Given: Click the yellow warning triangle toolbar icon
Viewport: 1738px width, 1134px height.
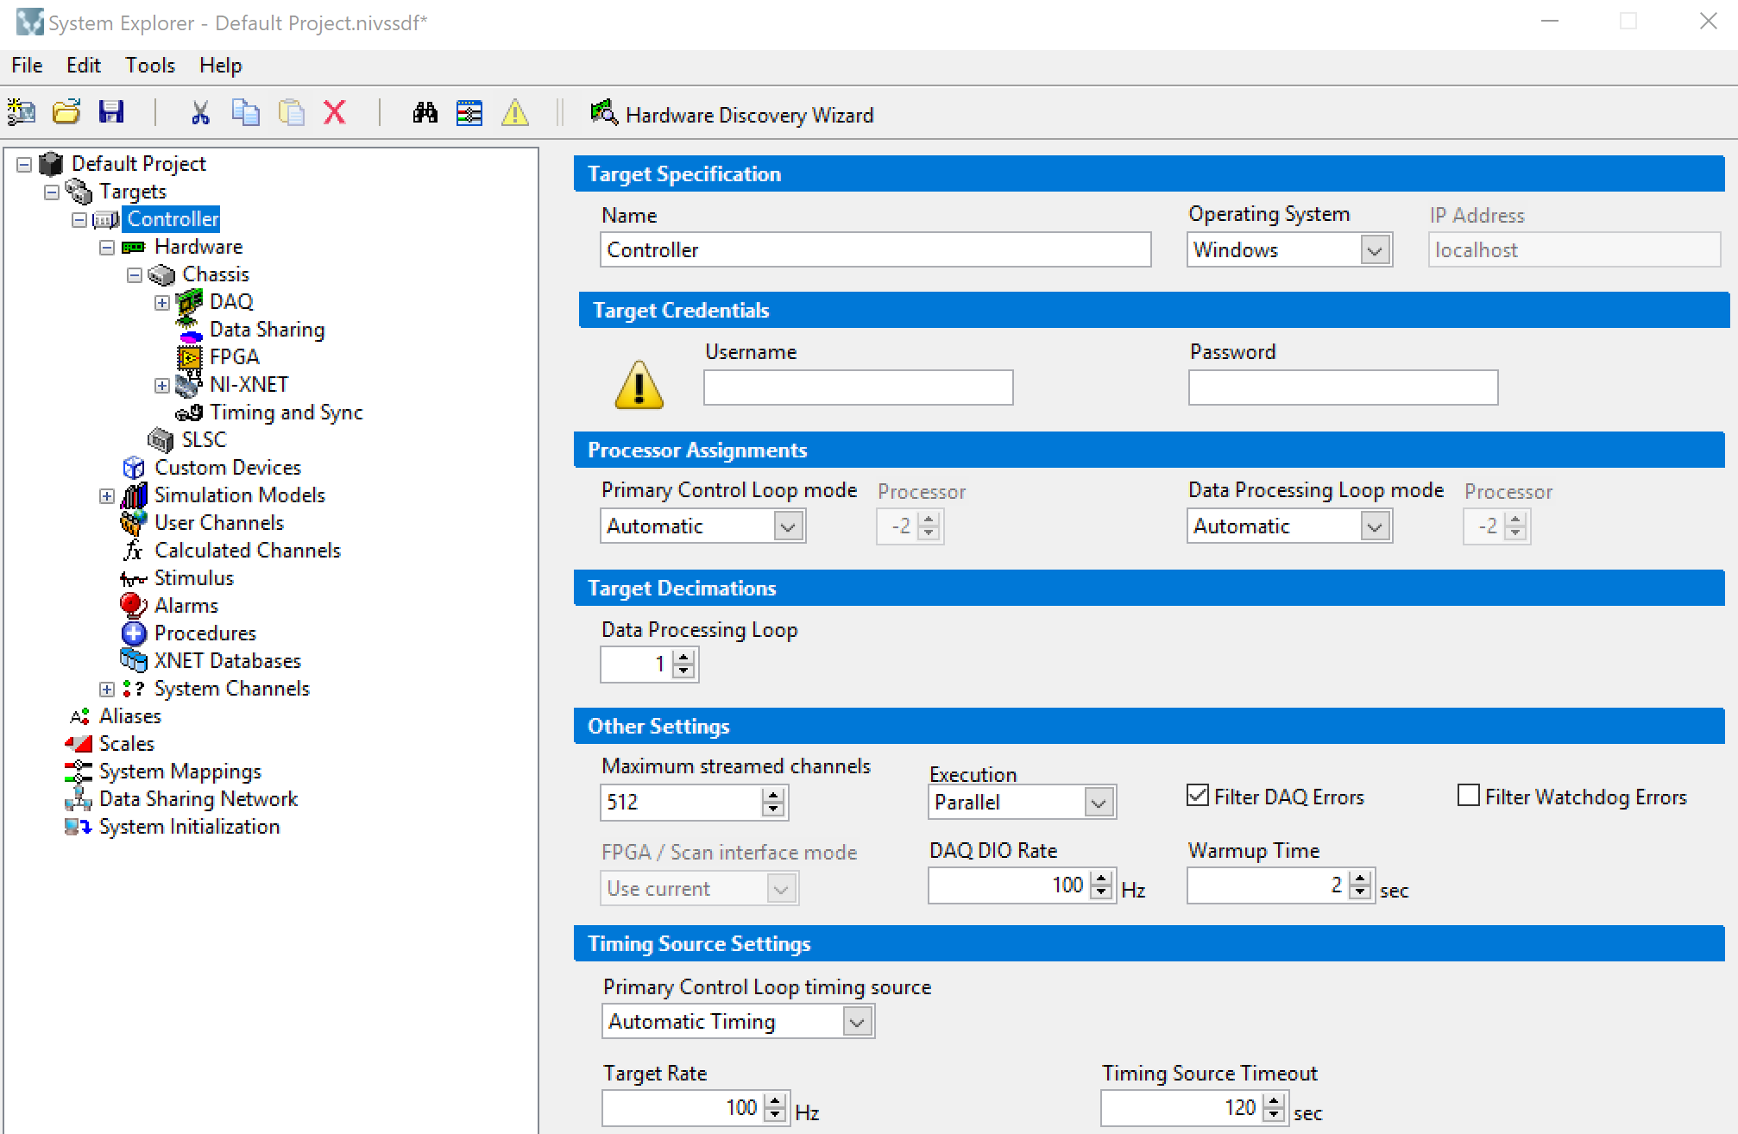Looking at the screenshot, I should tap(515, 112).
